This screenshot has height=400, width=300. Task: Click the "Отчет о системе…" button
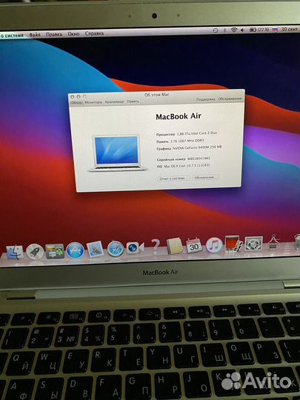click(x=173, y=179)
